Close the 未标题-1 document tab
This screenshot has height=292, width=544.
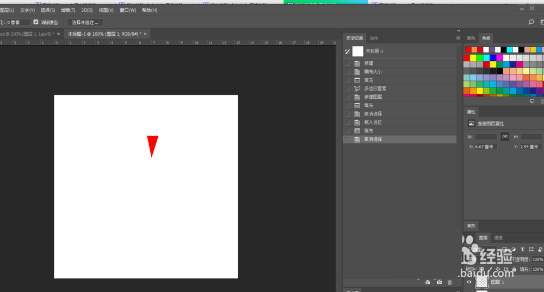[x=145, y=34]
